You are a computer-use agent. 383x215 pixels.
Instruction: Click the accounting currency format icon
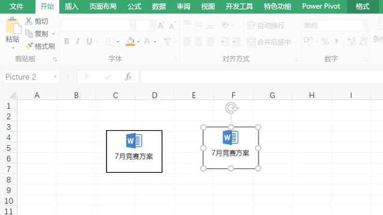point(308,41)
